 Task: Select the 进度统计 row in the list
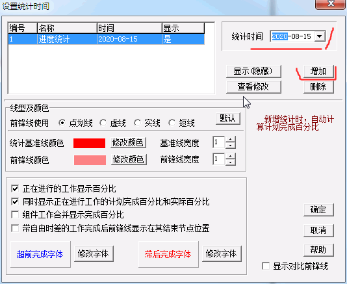[106, 39]
